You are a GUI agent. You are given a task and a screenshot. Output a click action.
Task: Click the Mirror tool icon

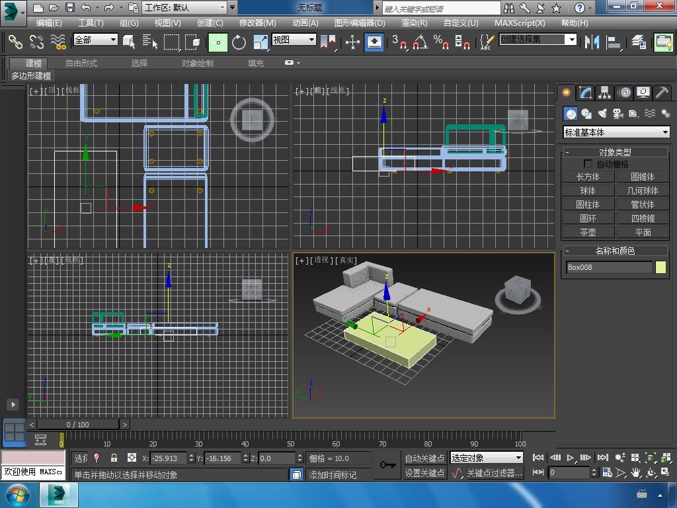[x=591, y=42]
